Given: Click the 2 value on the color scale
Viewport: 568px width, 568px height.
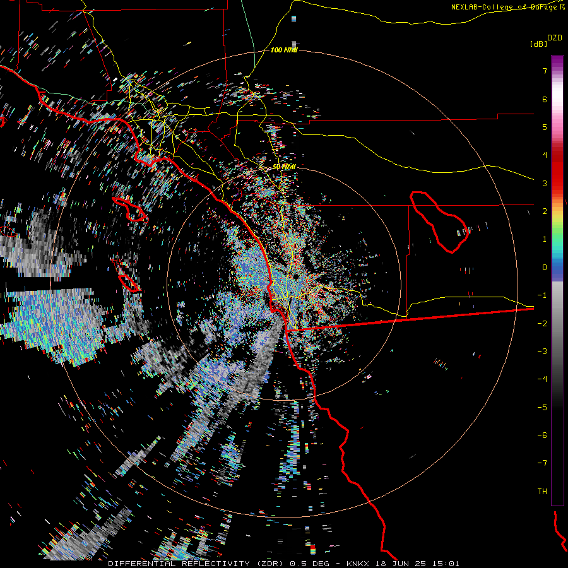Looking at the screenshot, I should pos(545,211).
